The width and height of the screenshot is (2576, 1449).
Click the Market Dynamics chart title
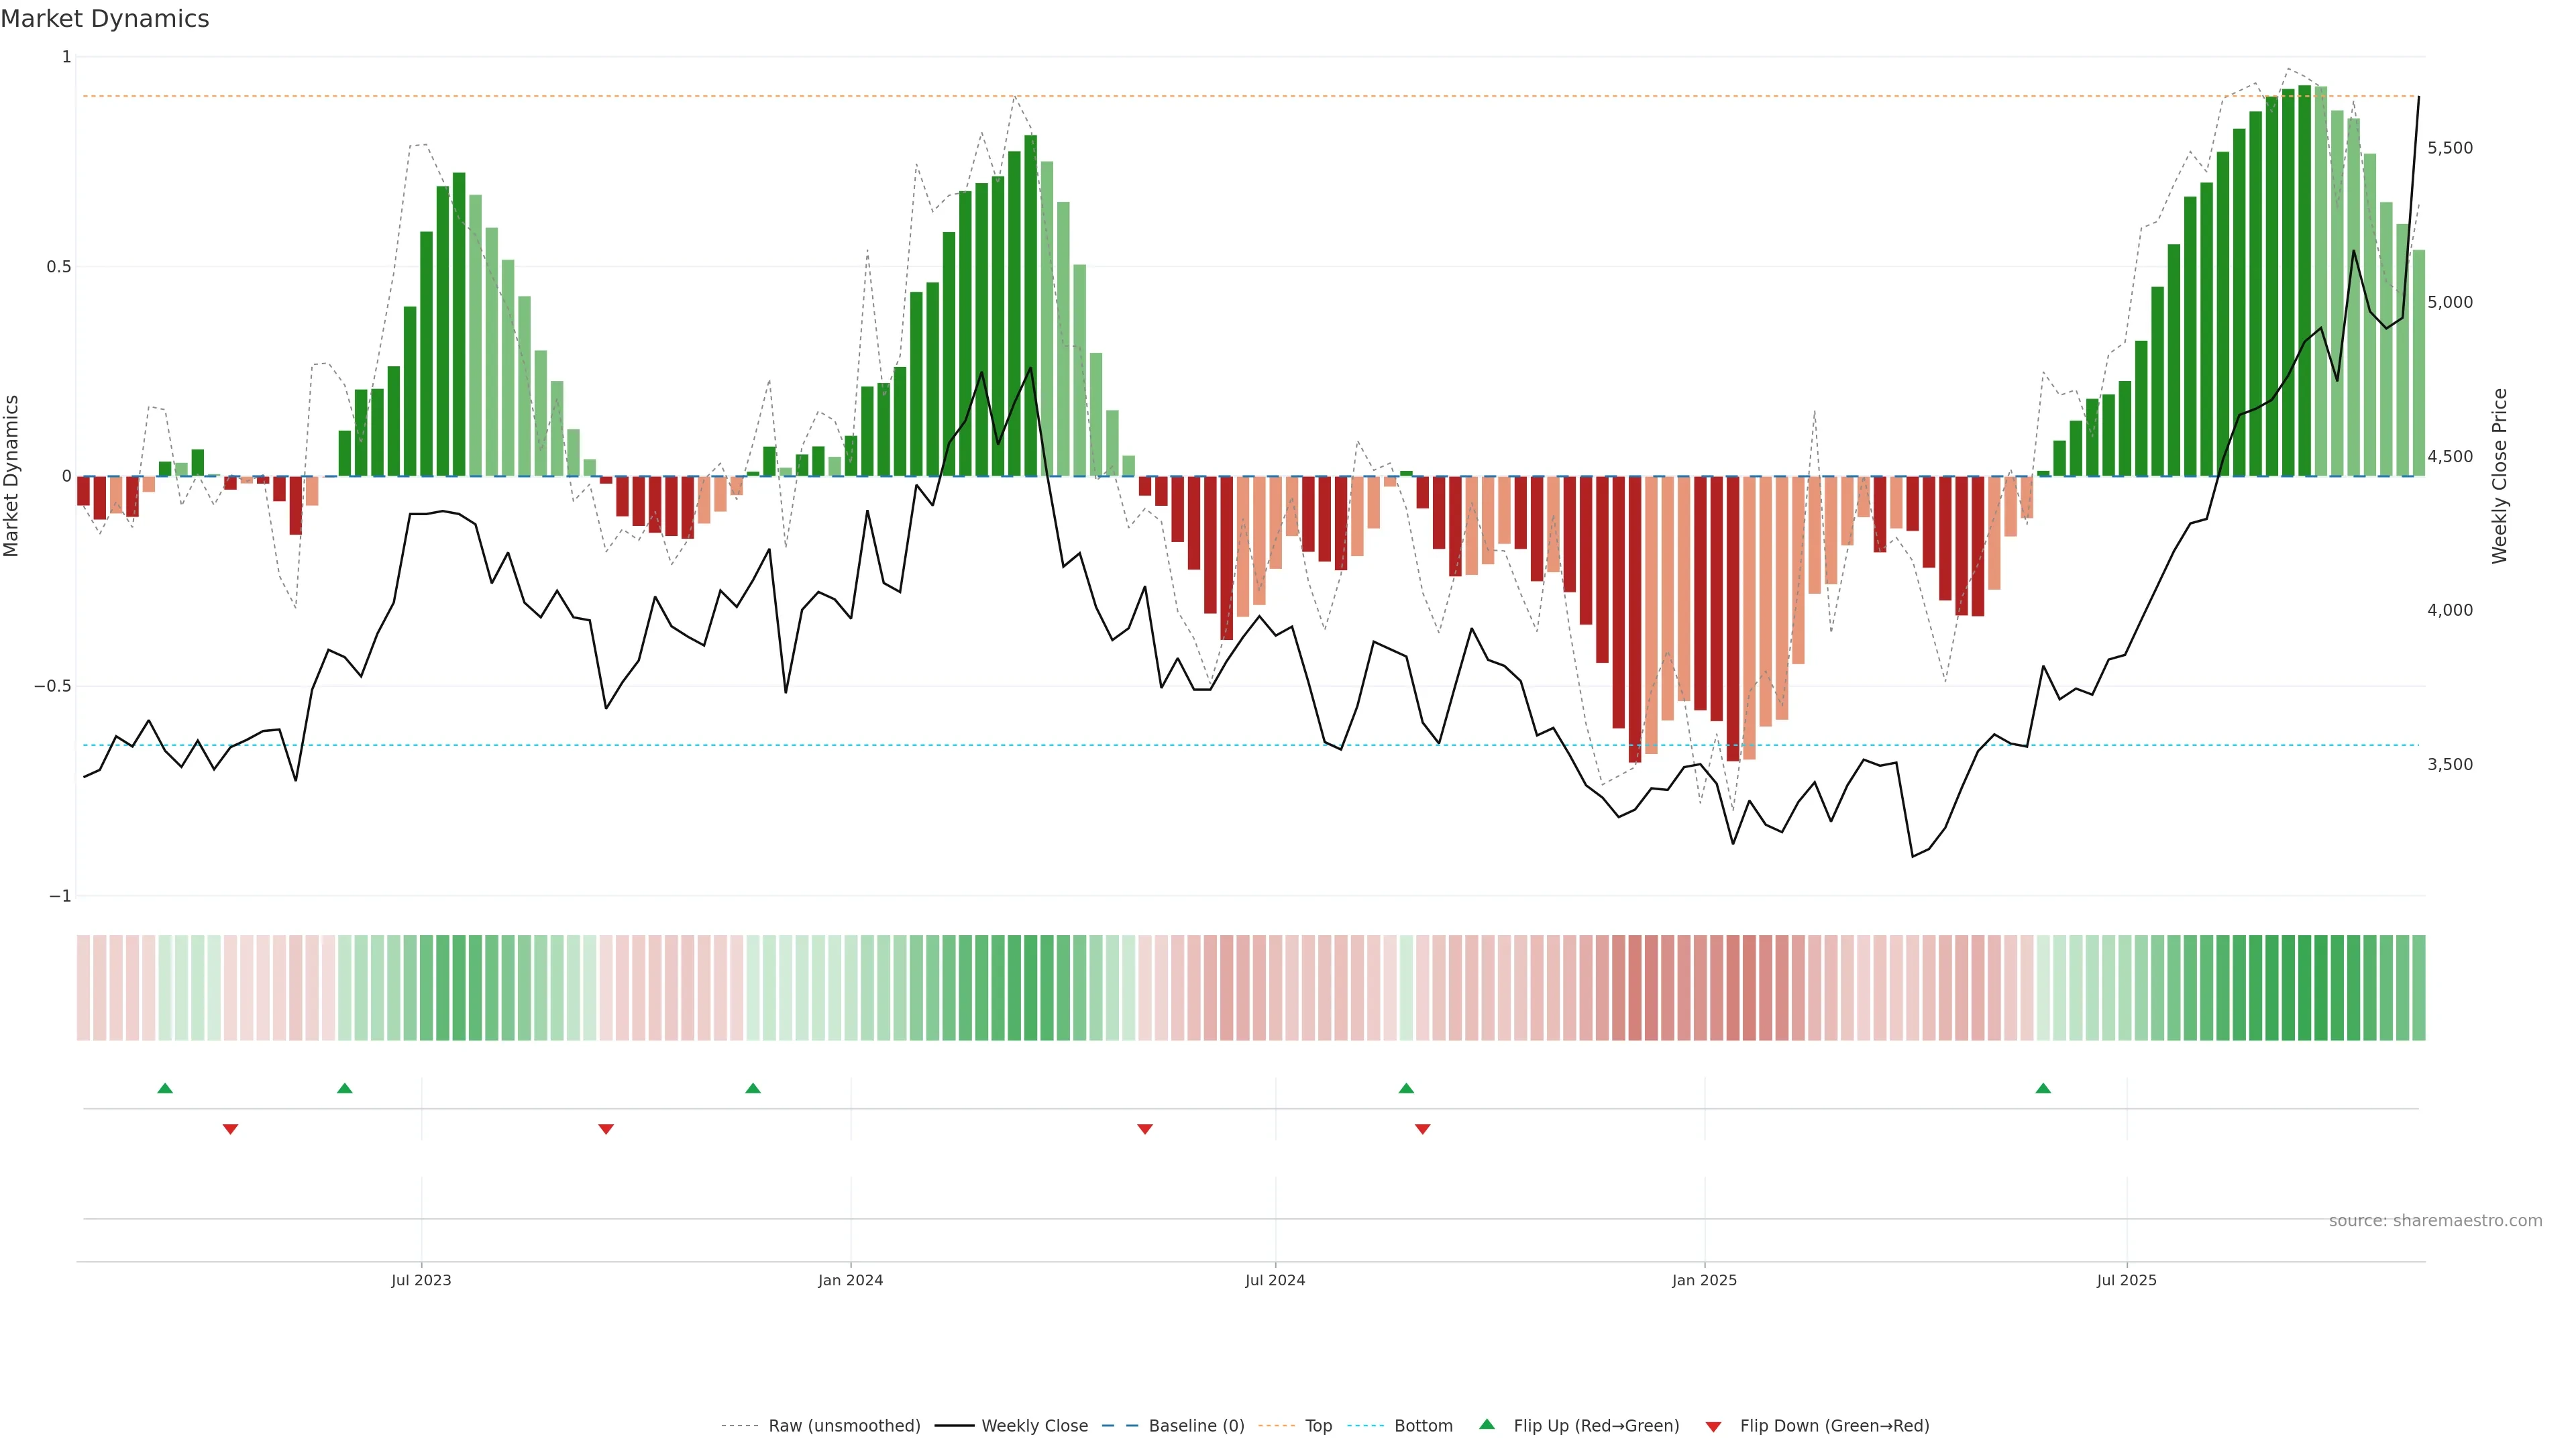(105, 19)
